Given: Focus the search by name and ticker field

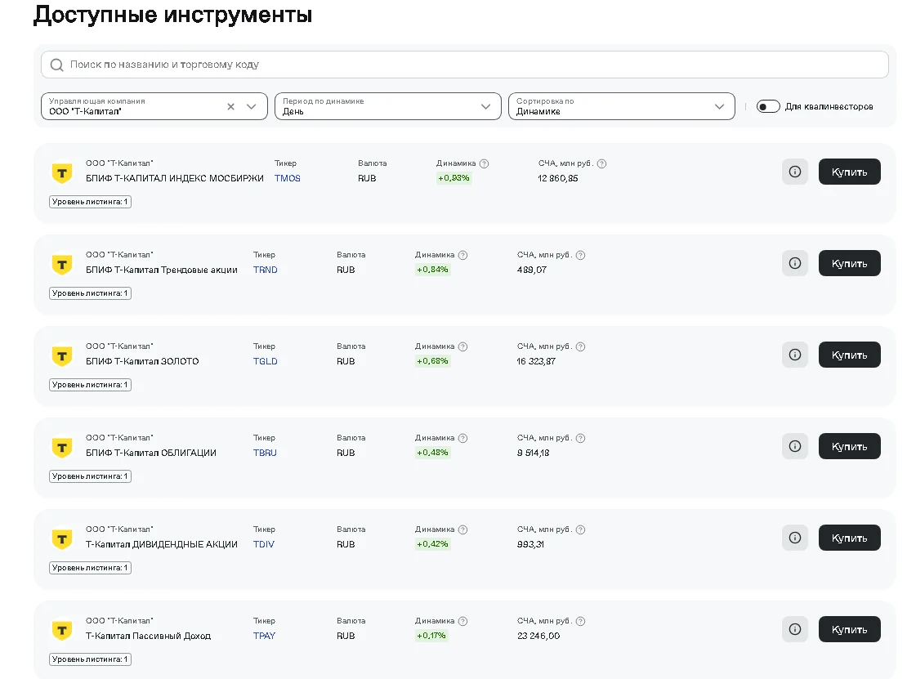Looking at the screenshot, I should click(x=464, y=65).
